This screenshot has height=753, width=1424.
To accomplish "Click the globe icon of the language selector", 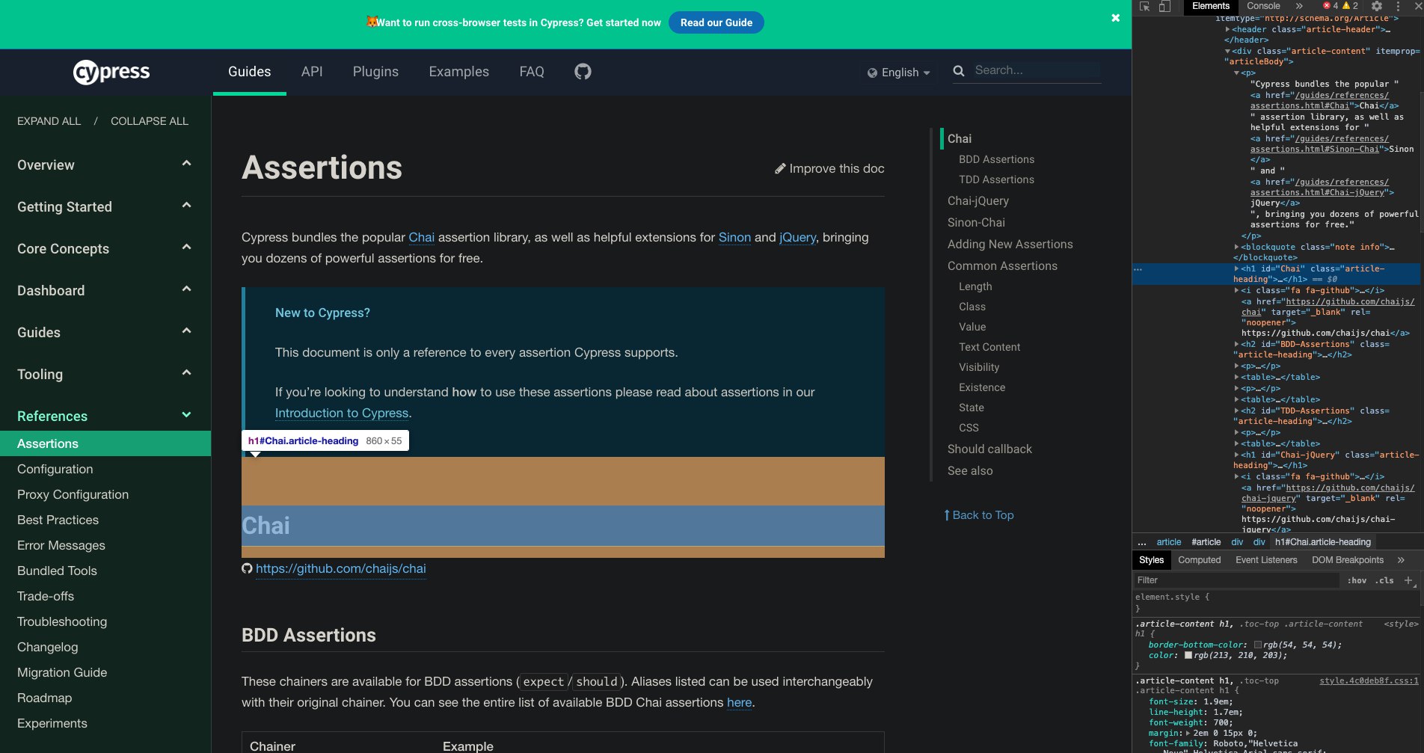I will (x=872, y=73).
